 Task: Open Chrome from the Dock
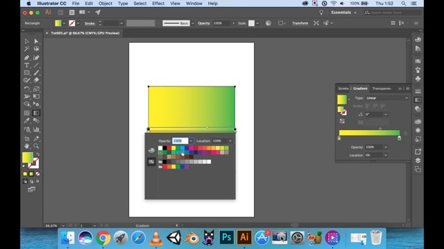tap(103, 237)
